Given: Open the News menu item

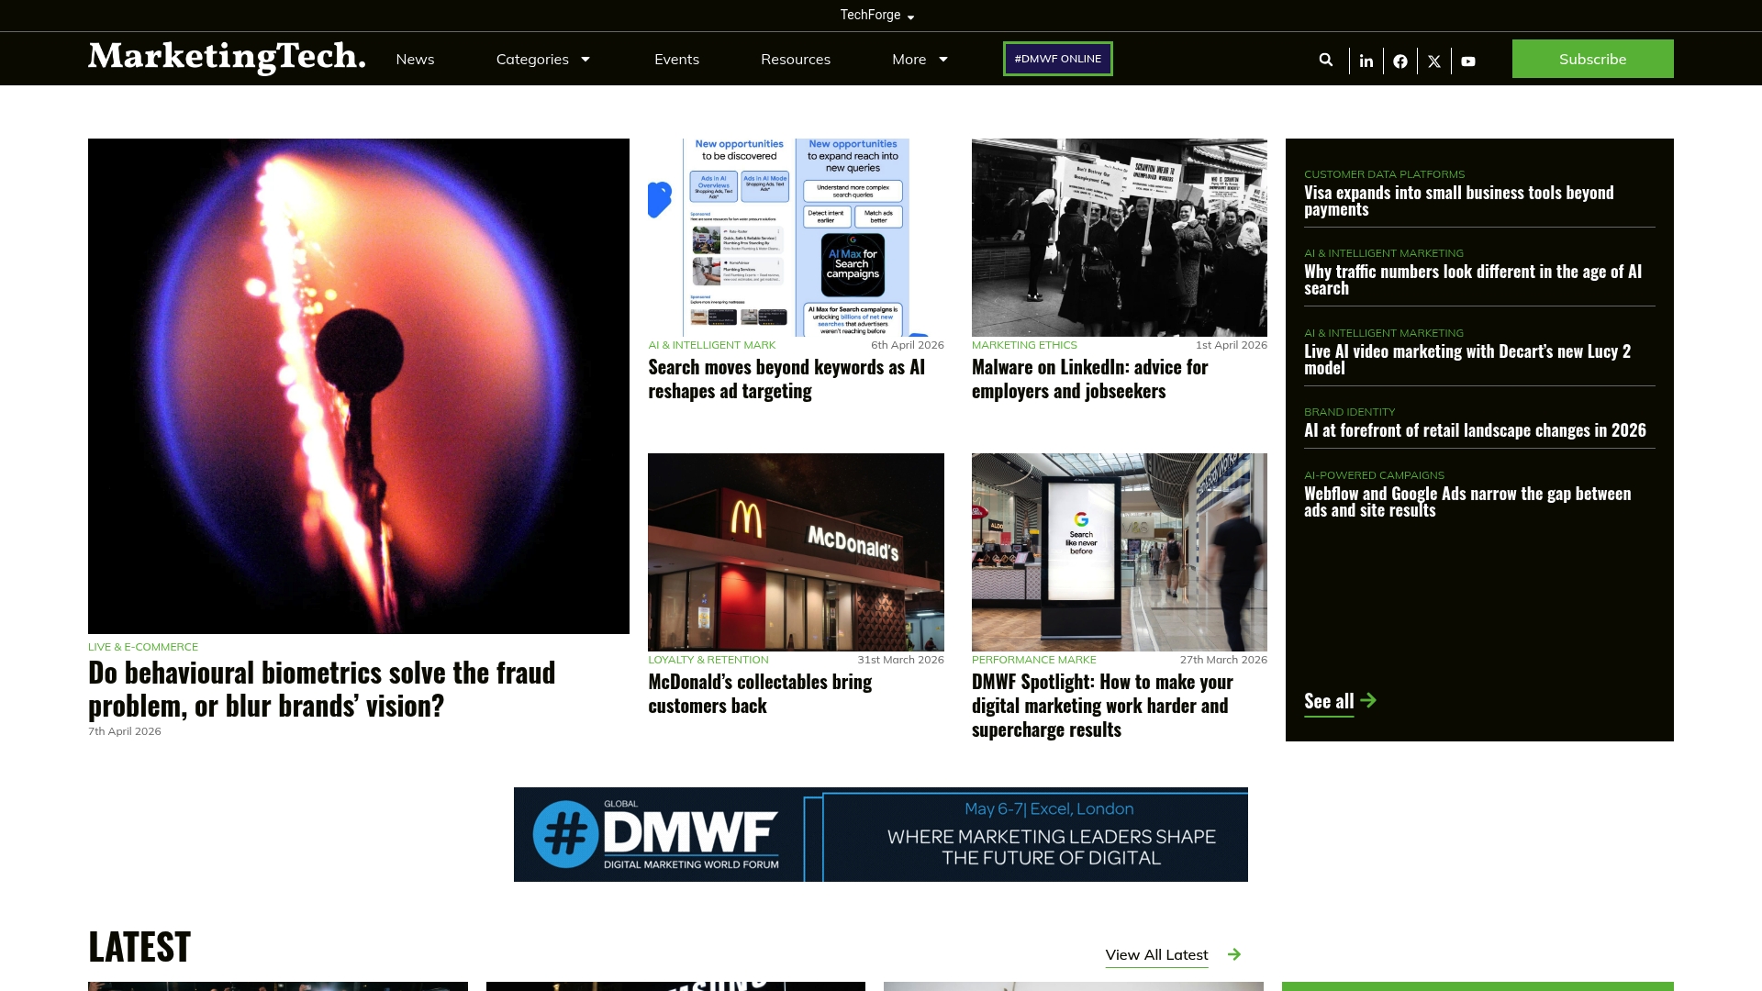Looking at the screenshot, I should pos(415,59).
